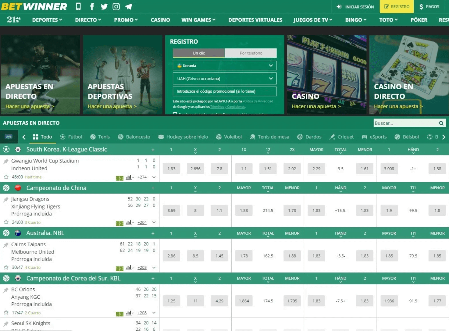449x331 pixels.
Task: Move the sports filter bar right
Action: pyautogui.click(x=444, y=137)
